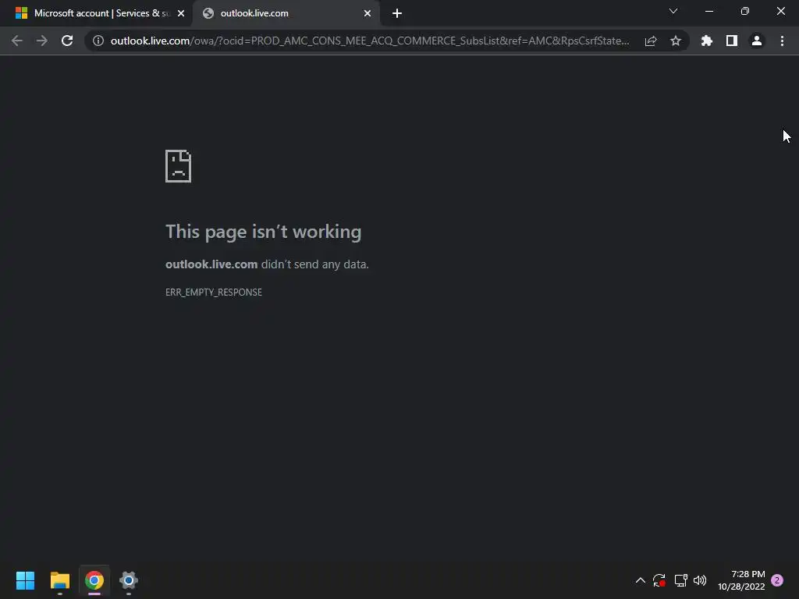The width and height of the screenshot is (799, 599).
Task: Click the forward navigation arrow
Action: [42, 41]
